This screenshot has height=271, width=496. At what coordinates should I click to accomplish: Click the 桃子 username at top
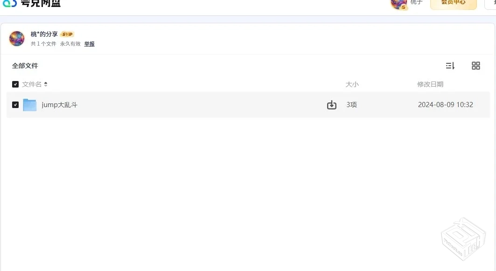[x=416, y=2]
